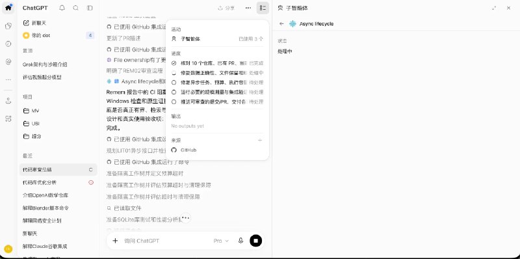The width and height of the screenshot is (520, 259).
Task: Go back with the arrow beside Async lifecycle
Action: point(281,23)
